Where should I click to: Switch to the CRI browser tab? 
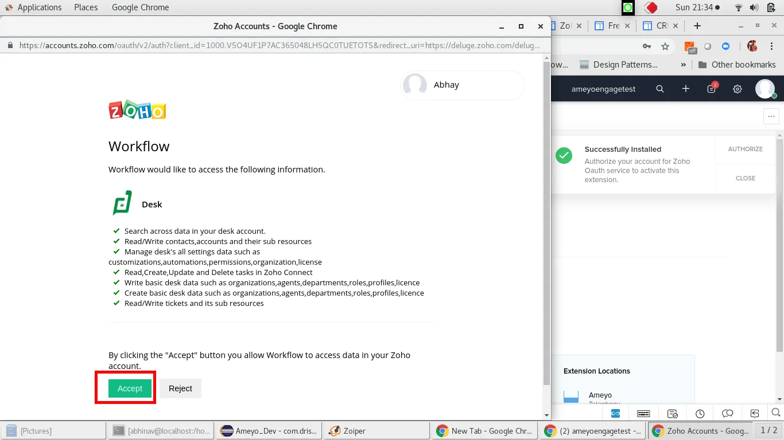(660, 26)
